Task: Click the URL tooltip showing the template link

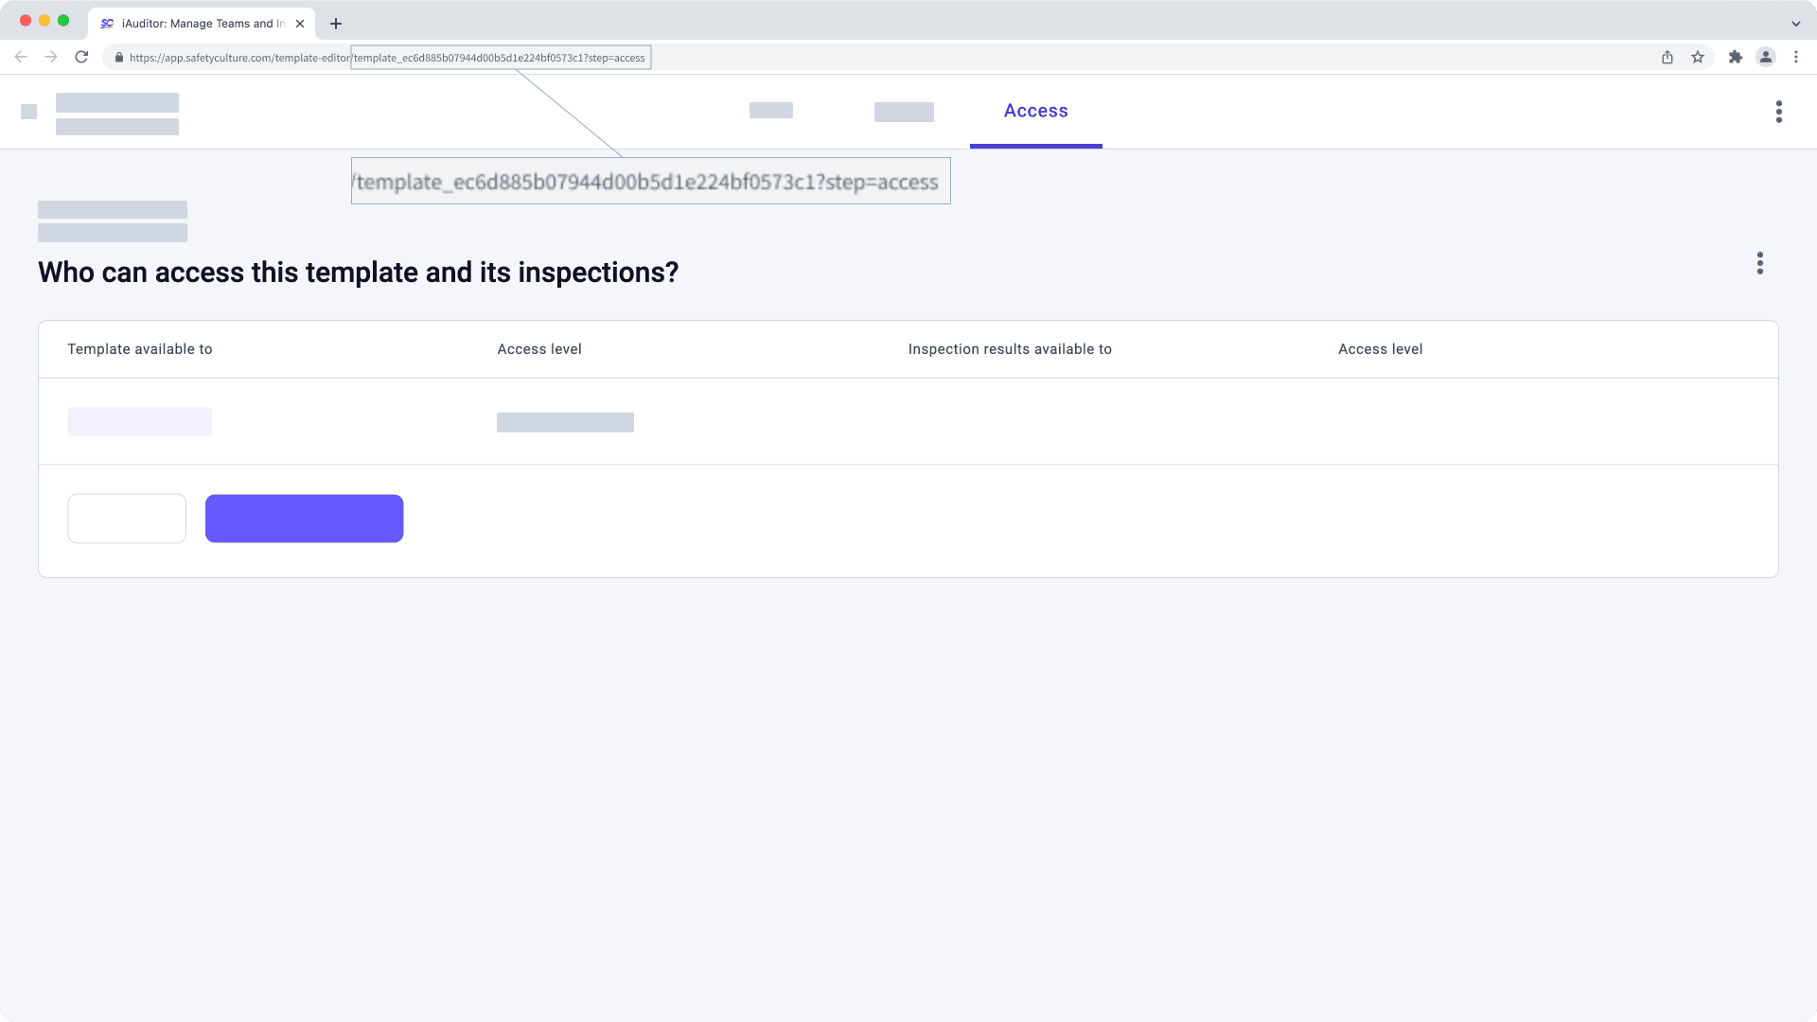Action: (x=650, y=181)
